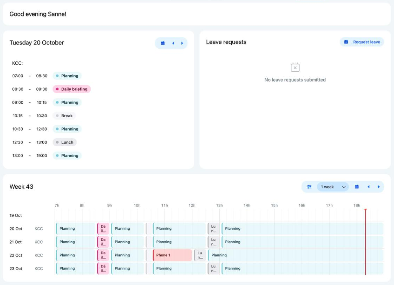Open first Planning block on 20 Oct row
The width and height of the screenshot is (394, 285).
click(76, 228)
